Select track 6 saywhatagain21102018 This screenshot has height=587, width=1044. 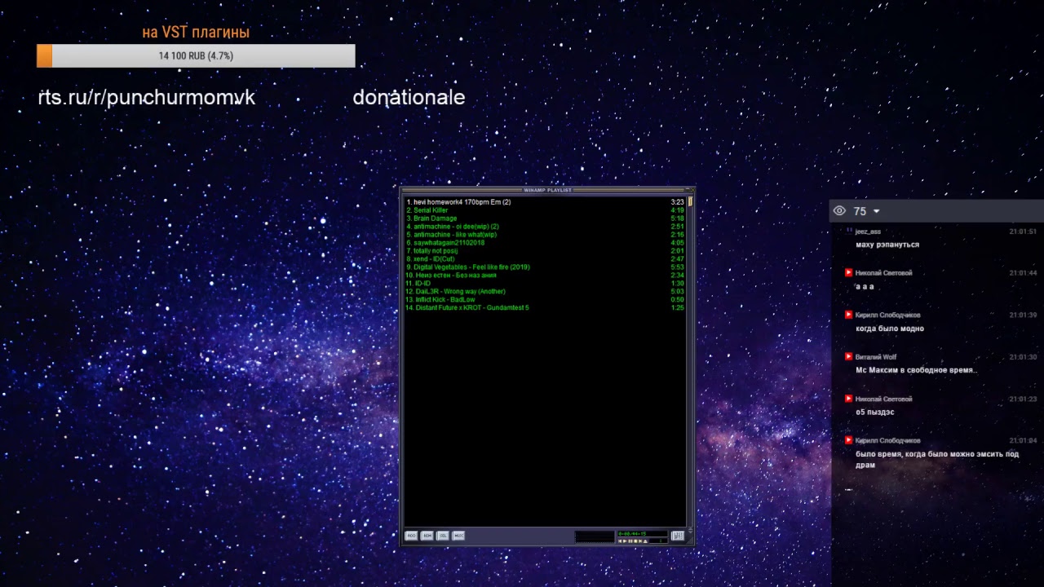(x=545, y=243)
